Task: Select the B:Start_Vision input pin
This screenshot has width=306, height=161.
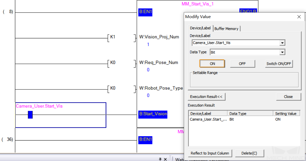Action: tap(153, 114)
